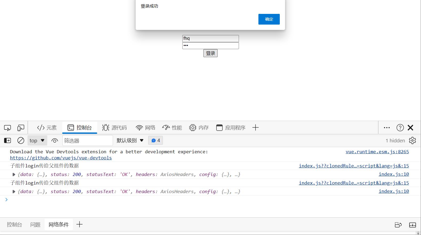Screen dimensions: 421x235
Task: Open first index.js??clonedRule script&lang=js&:15 link
Action: (x=354, y=166)
